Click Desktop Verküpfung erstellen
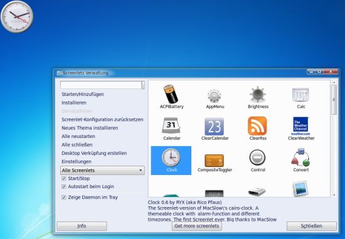The image size is (345, 239). tap(94, 153)
